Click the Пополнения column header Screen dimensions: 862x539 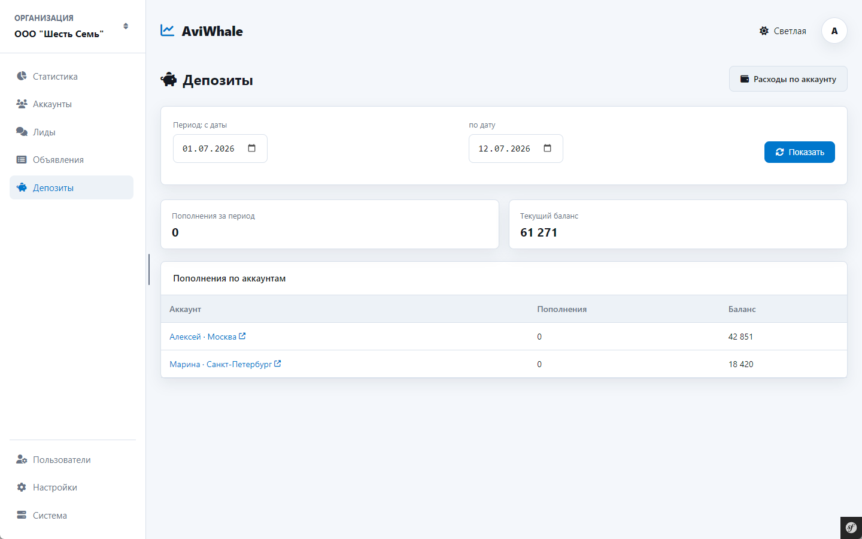coord(562,309)
